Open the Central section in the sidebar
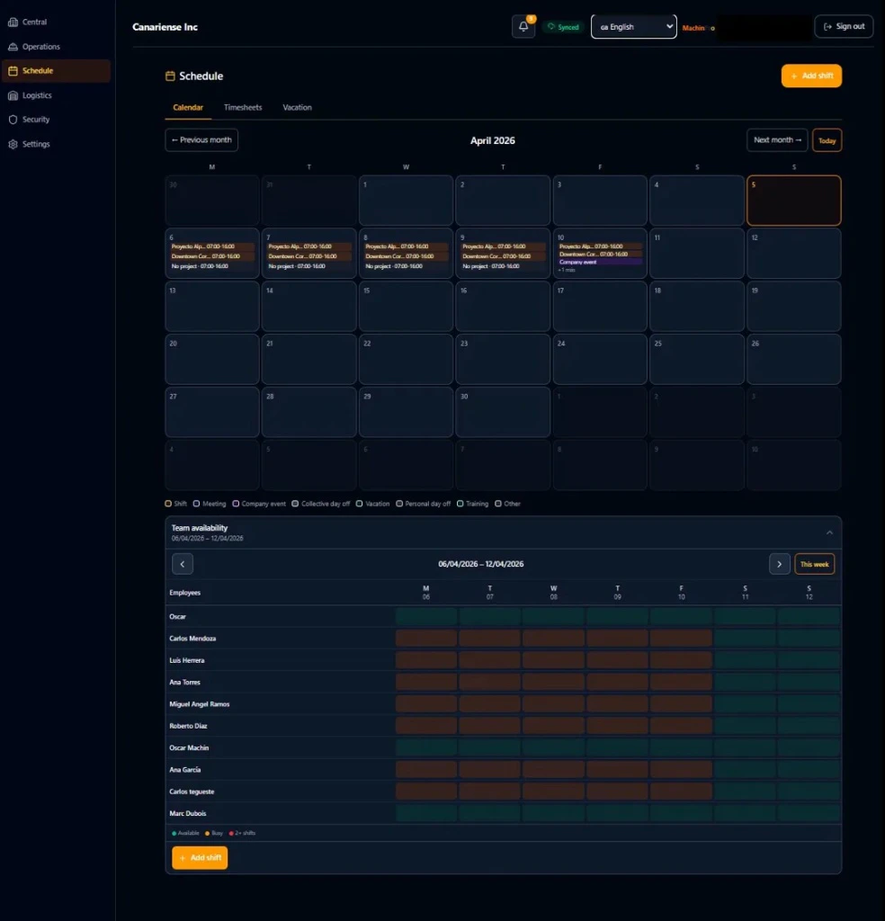The width and height of the screenshot is (885, 921). coord(36,22)
